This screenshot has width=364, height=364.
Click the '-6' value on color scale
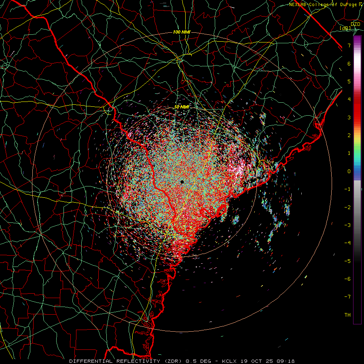coord(347,279)
